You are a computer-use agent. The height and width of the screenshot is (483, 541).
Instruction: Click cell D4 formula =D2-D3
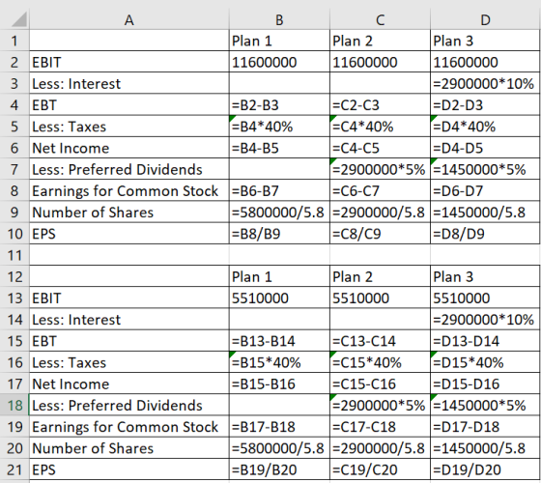(x=485, y=105)
